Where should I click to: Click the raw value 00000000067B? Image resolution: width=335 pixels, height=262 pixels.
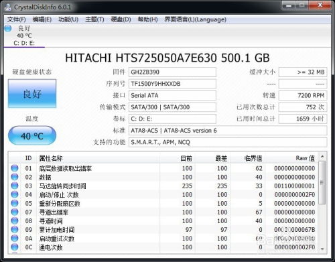295,230
